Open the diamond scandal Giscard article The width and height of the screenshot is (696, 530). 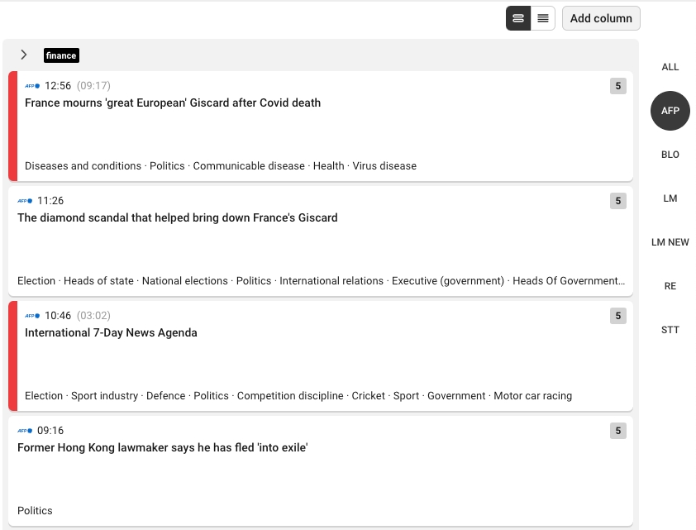point(178,218)
